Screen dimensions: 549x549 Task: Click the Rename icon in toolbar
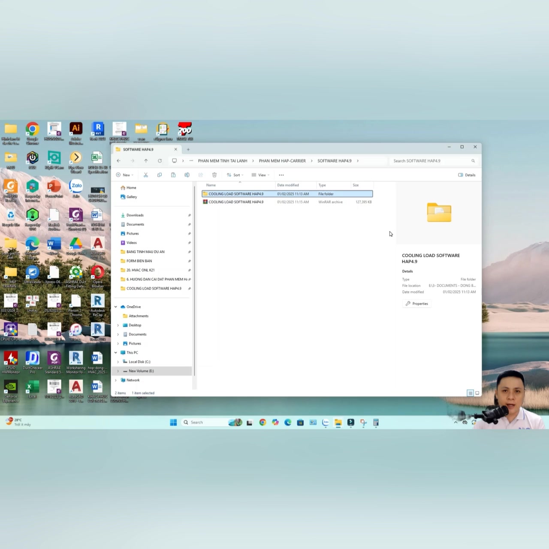(187, 175)
